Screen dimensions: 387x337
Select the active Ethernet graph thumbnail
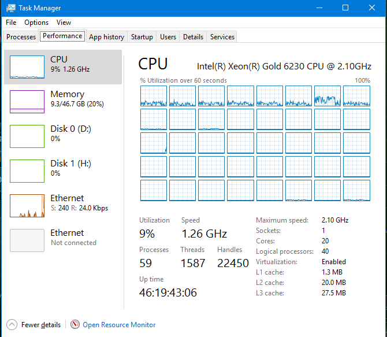(x=27, y=206)
